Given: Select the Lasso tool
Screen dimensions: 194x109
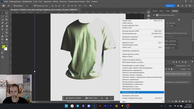Looking at the screenshot, I should (x=7, y=16).
